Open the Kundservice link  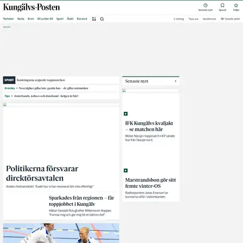pyautogui.click(x=210, y=19)
